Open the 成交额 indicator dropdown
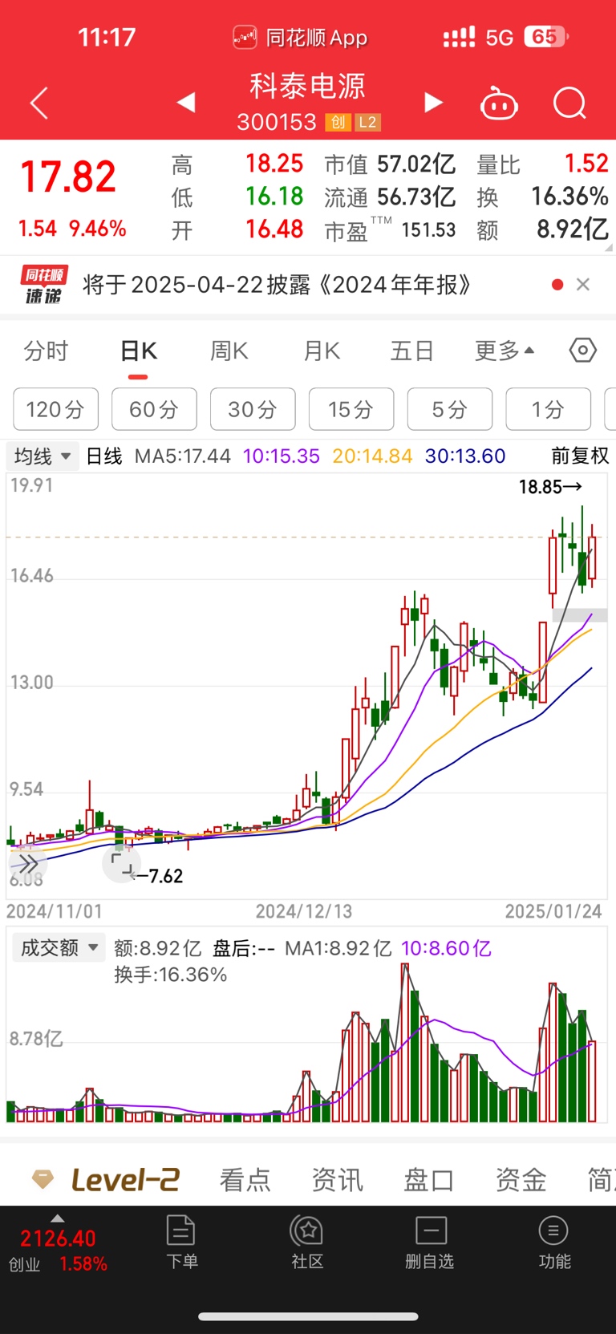Image resolution: width=616 pixels, height=1334 pixels. [60, 948]
